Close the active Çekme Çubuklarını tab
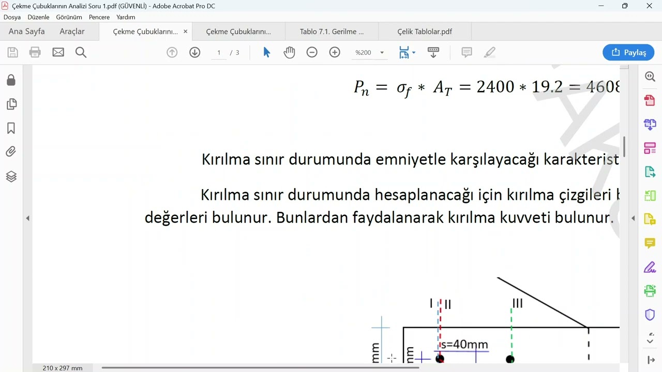This screenshot has height=372, width=662. click(185, 32)
